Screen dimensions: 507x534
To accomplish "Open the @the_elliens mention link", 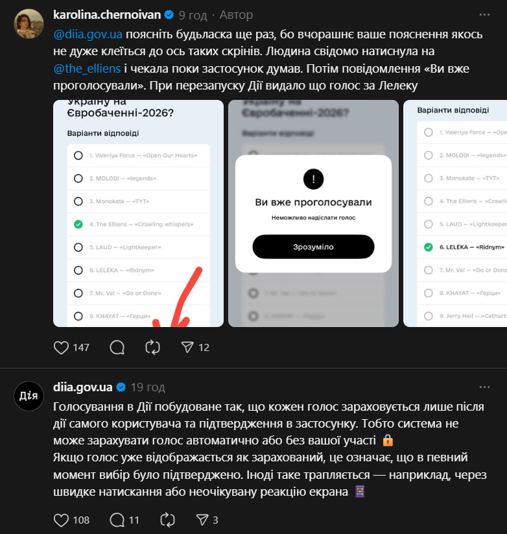I will 87,68.
